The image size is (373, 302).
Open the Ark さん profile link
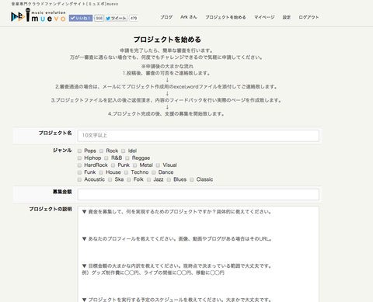189,17
